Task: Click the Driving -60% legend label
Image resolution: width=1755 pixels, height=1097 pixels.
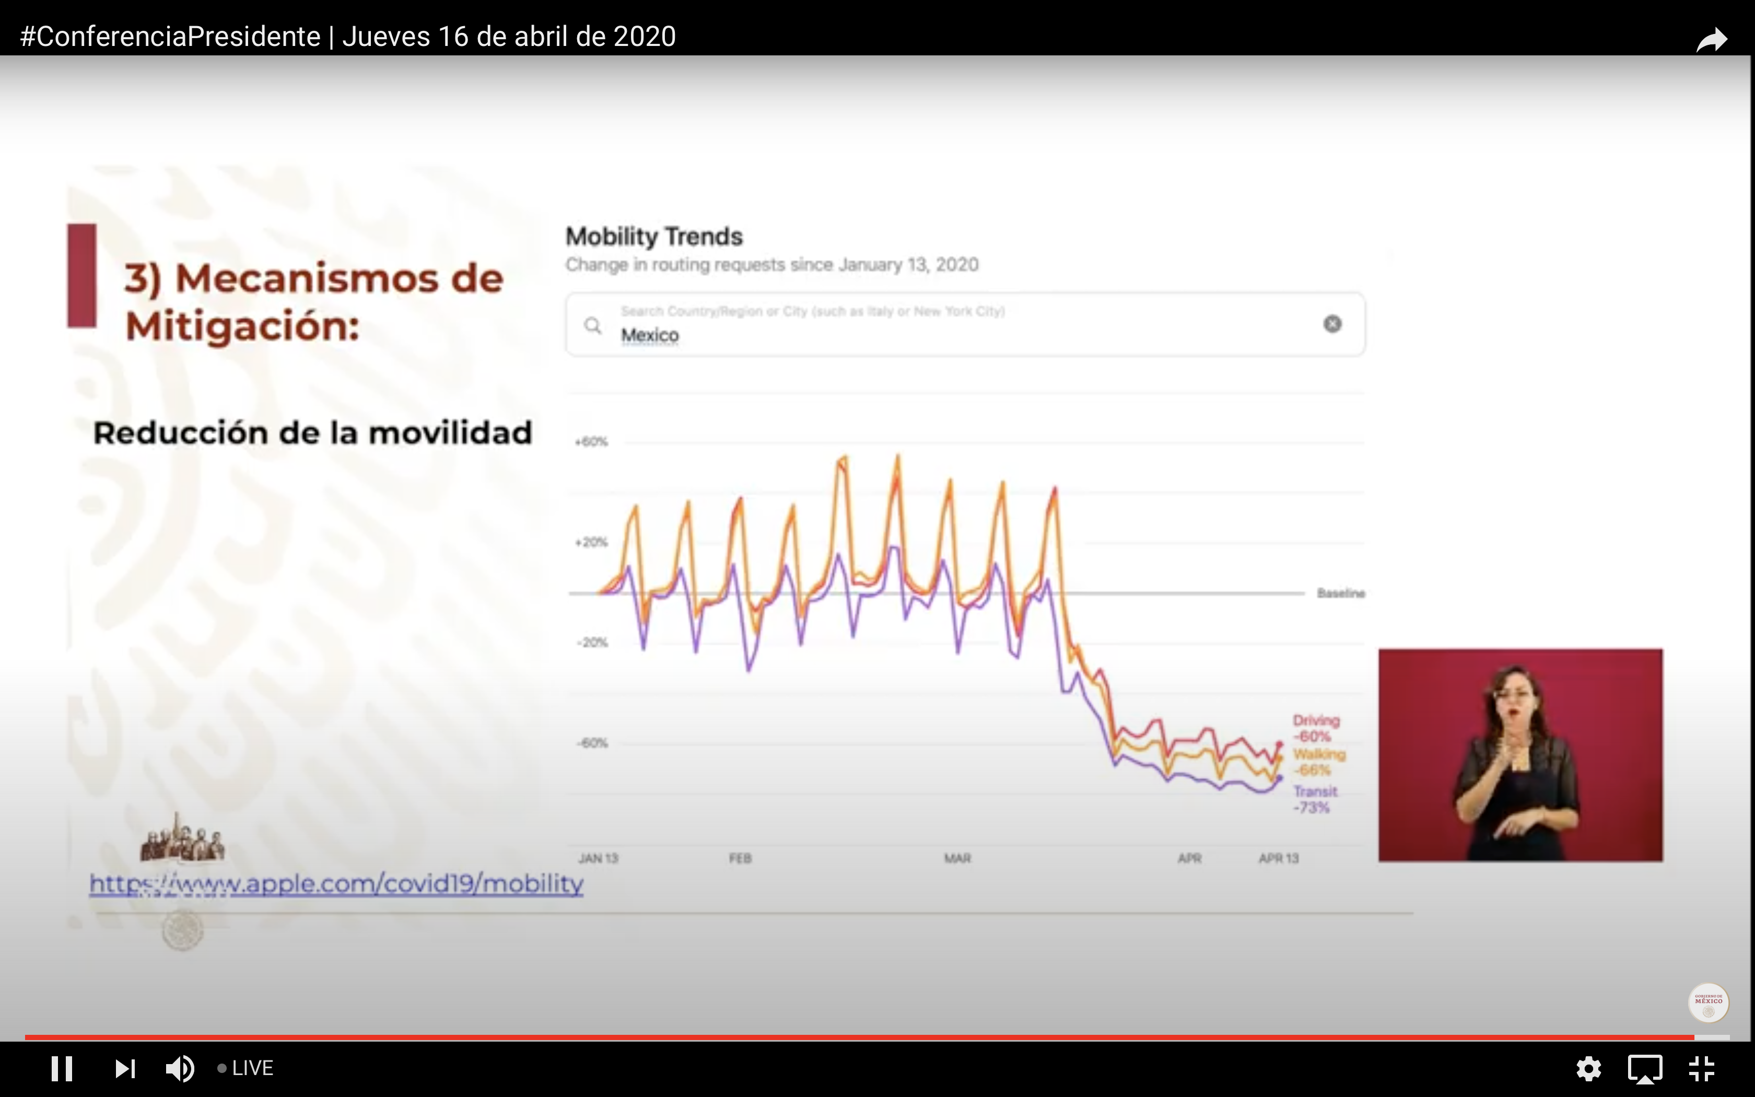Action: pyautogui.click(x=1316, y=728)
